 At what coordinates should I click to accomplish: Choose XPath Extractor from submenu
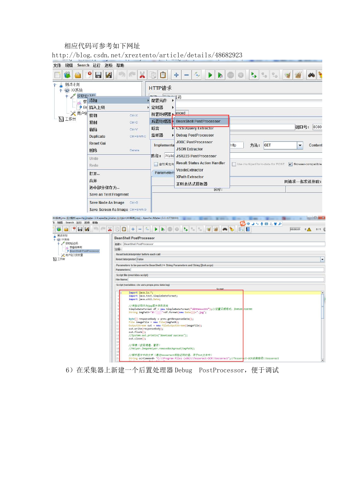(x=202, y=177)
